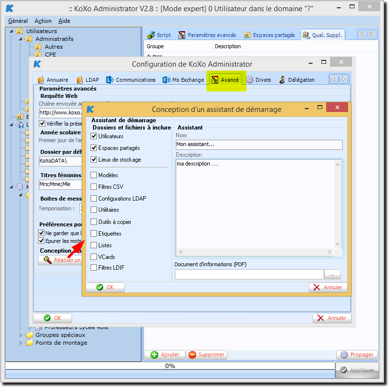The width and height of the screenshot is (389, 387).
Task: Collapse the Administratifs tree node
Action: 21,39
